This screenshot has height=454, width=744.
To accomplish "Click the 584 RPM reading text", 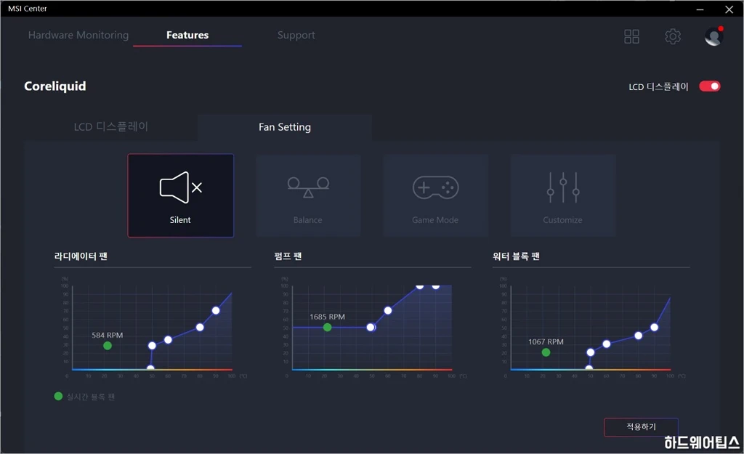I will click(108, 335).
